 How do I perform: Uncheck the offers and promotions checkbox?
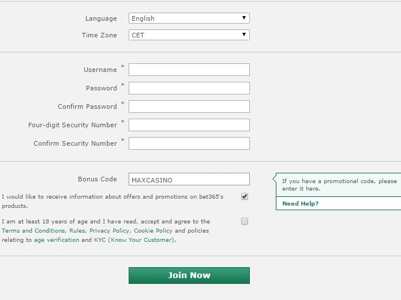245,196
